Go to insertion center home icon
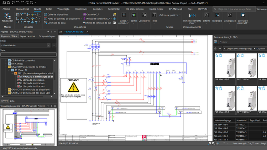267x150 pixels. (x=215, y=48)
